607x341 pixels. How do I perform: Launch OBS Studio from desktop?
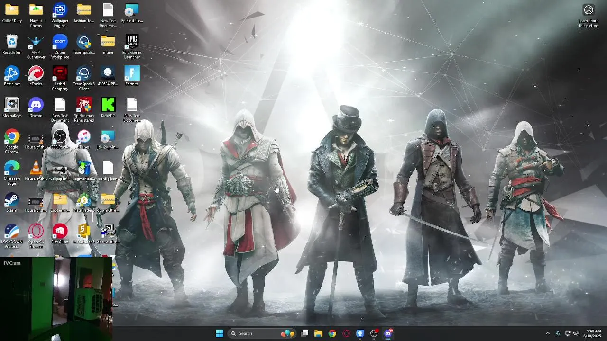pyautogui.click(x=60, y=140)
